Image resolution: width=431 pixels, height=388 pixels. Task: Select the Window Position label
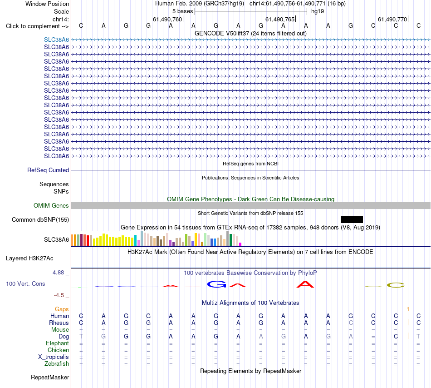(x=47, y=4)
